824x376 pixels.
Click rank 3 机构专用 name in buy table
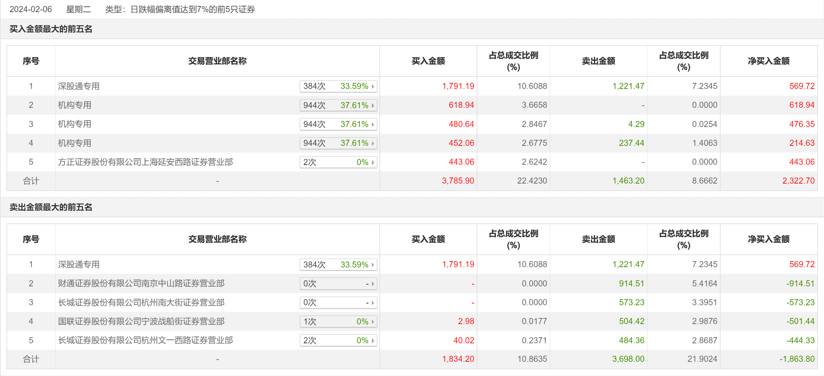(x=75, y=124)
